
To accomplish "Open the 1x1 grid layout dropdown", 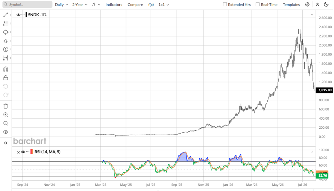I will pyautogui.click(x=164, y=5).
